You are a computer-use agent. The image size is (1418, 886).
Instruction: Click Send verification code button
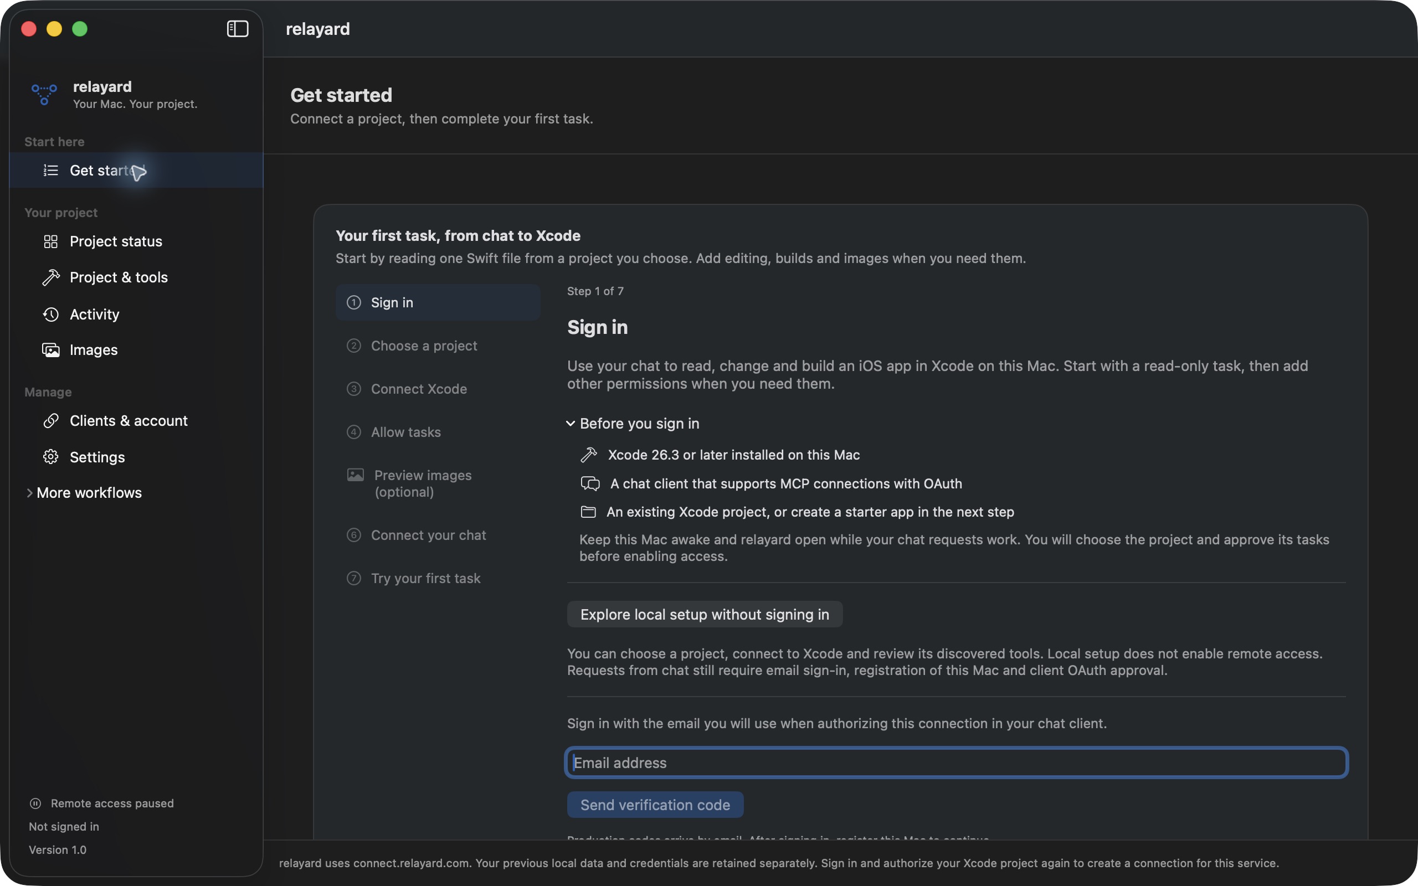[x=655, y=805]
